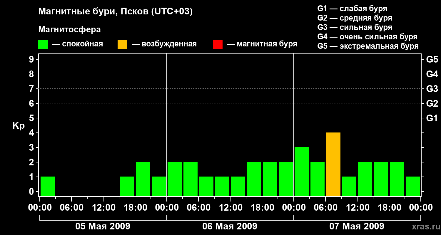Click the 'Kp' axis title

pyautogui.click(x=19, y=126)
